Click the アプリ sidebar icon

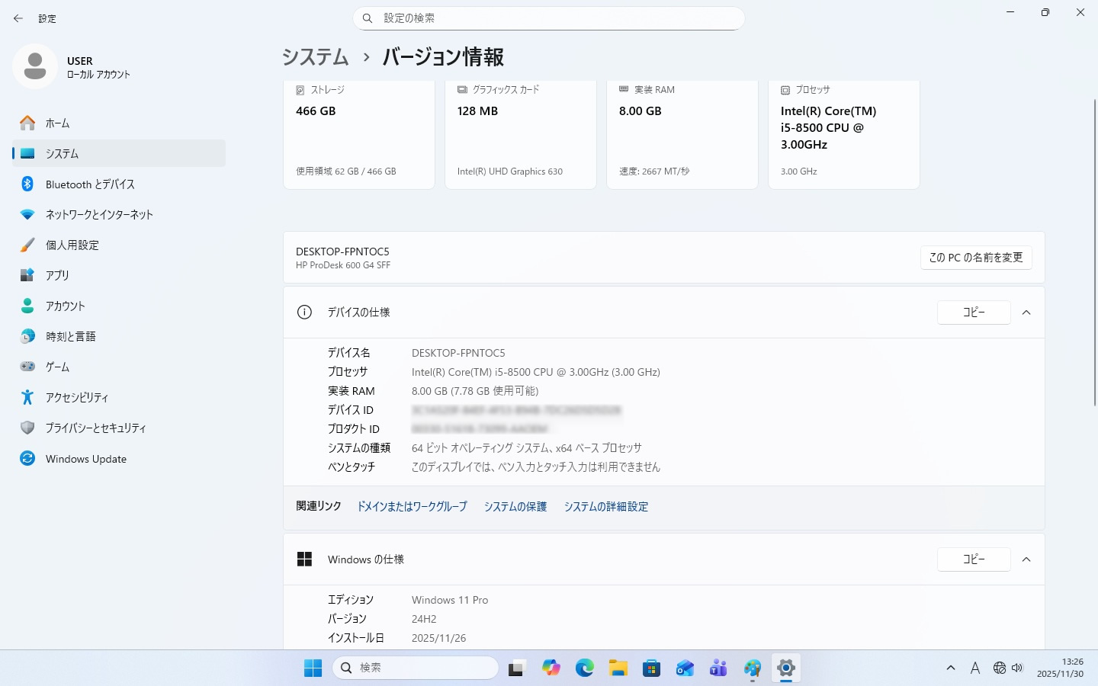[x=27, y=275]
